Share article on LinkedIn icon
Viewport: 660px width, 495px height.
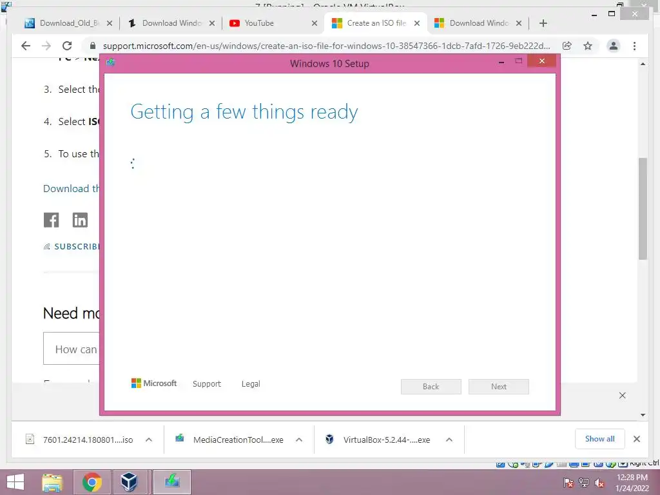click(80, 220)
